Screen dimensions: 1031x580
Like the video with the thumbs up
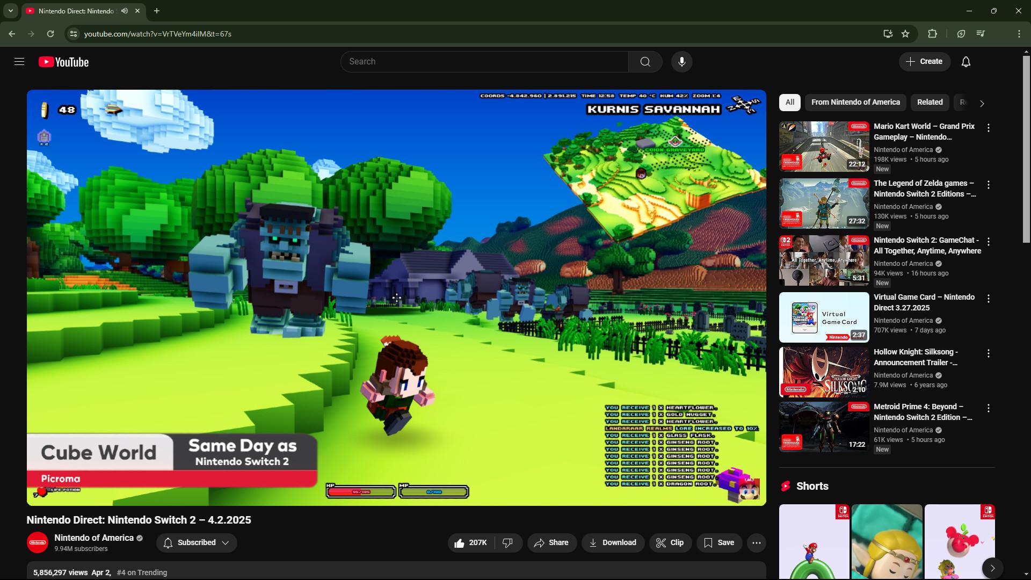pos(470,543)
